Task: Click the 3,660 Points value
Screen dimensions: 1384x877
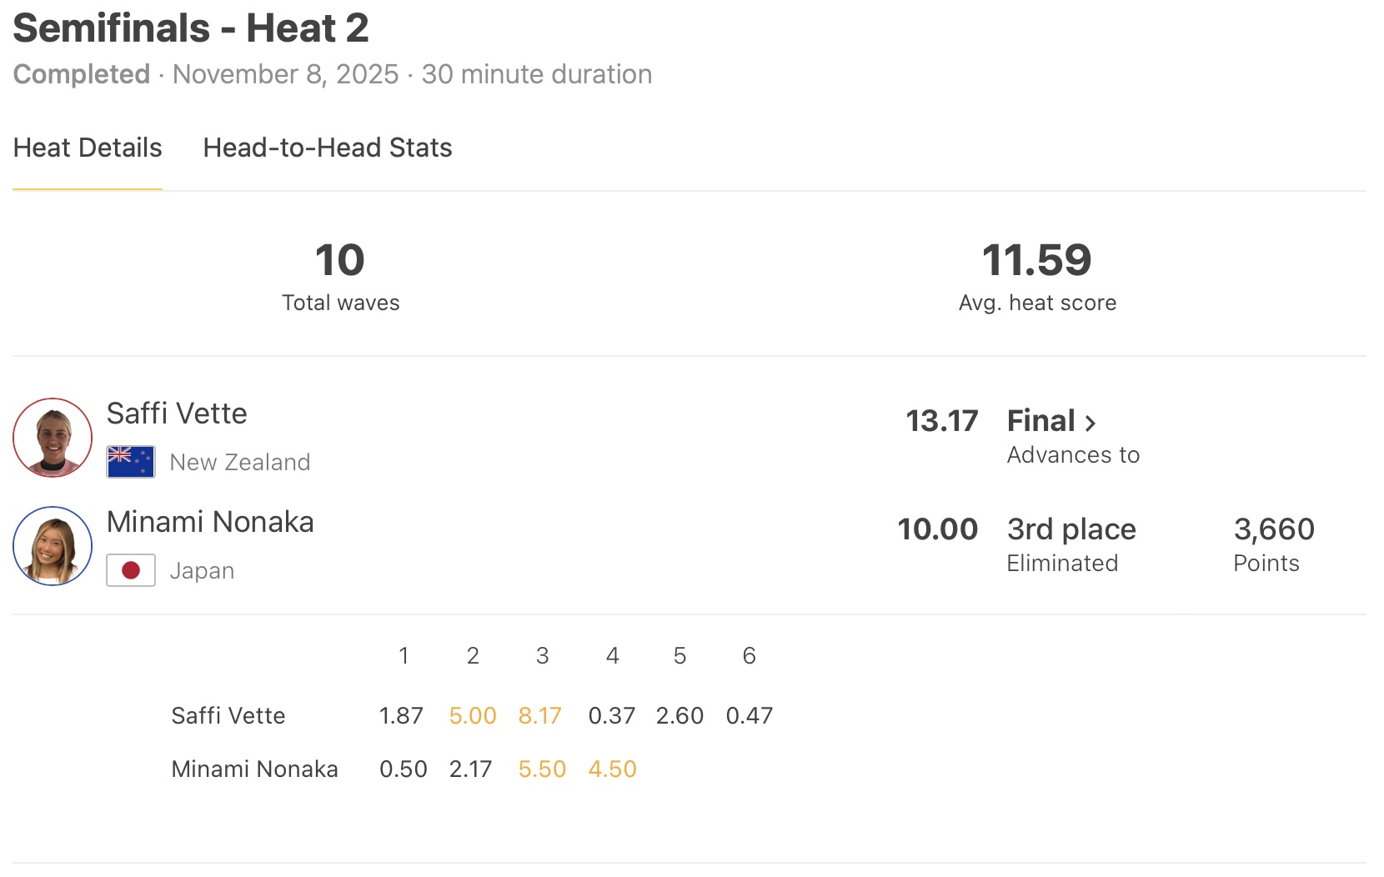Action: click(1274, 529)
